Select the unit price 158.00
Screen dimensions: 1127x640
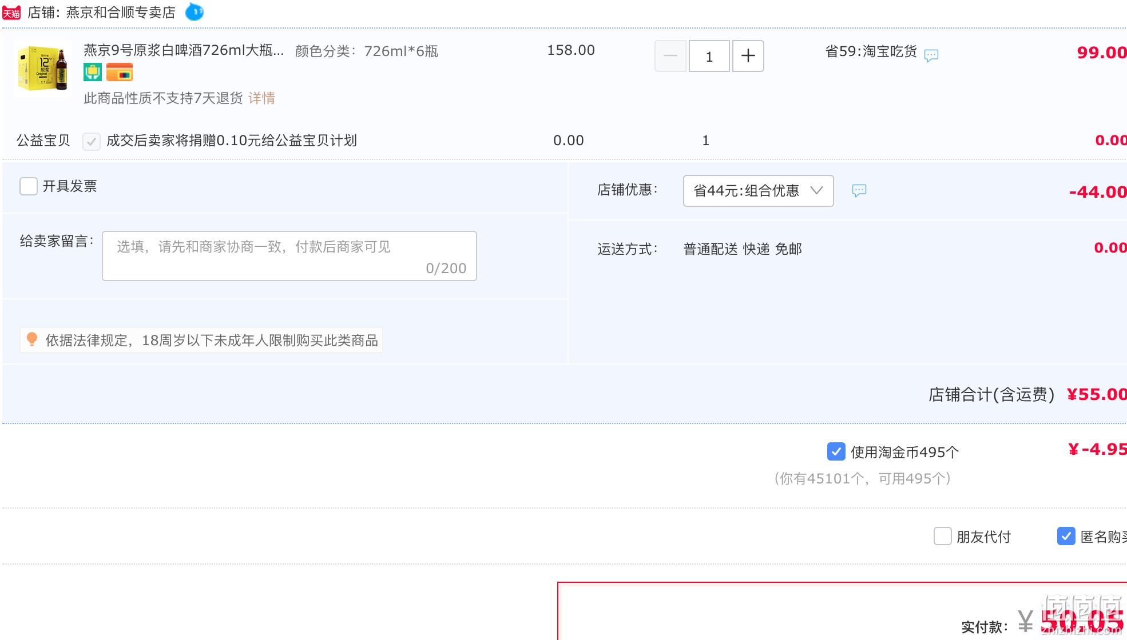pyautogui.click(x=571, y=50)
